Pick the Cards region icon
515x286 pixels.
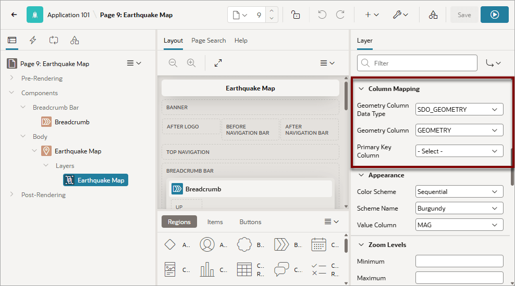click(x=170, y=269)
